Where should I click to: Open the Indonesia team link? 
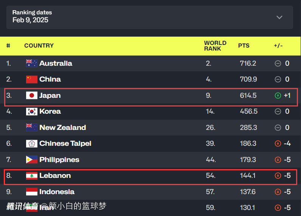coord(57,192)
